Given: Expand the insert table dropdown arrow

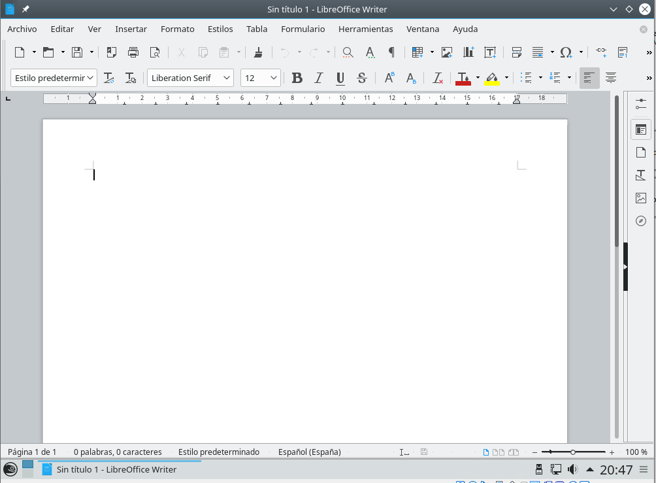Looking at the screenshot, I should click(432, 52).
